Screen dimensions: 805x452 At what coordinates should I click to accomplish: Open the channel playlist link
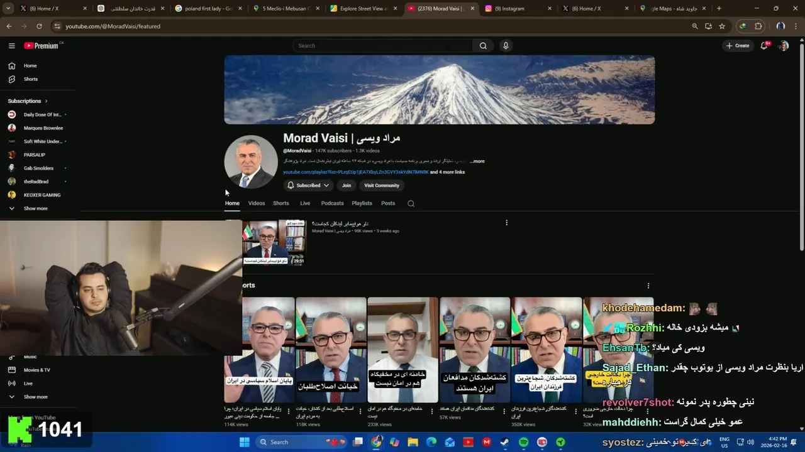(x=356, y=172)
